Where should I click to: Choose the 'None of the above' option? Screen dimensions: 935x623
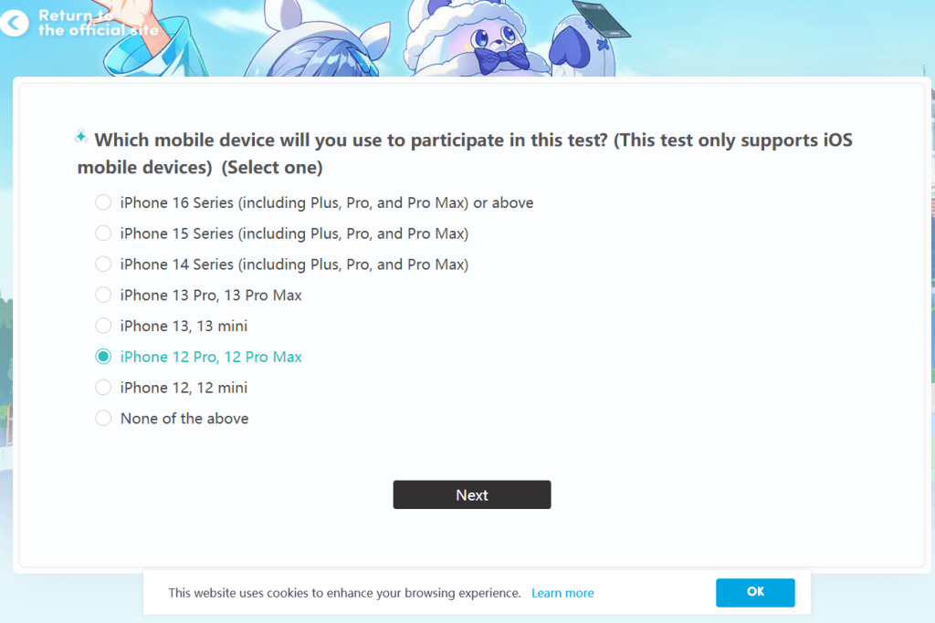pyautogui.click(x=103, y=419)
